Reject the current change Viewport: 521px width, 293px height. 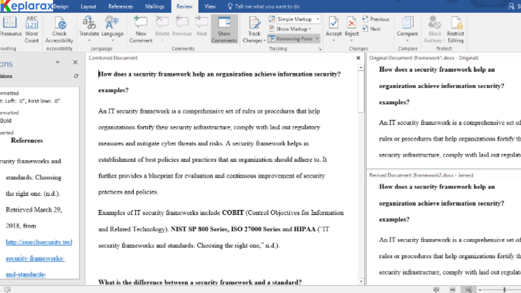pyautogui.click(x=351, y=27)
